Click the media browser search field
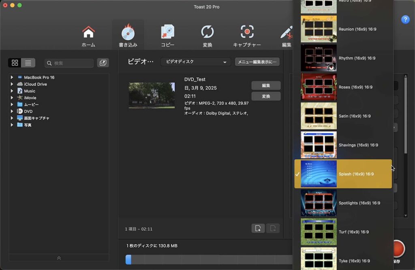 click(x=69, y=63)
